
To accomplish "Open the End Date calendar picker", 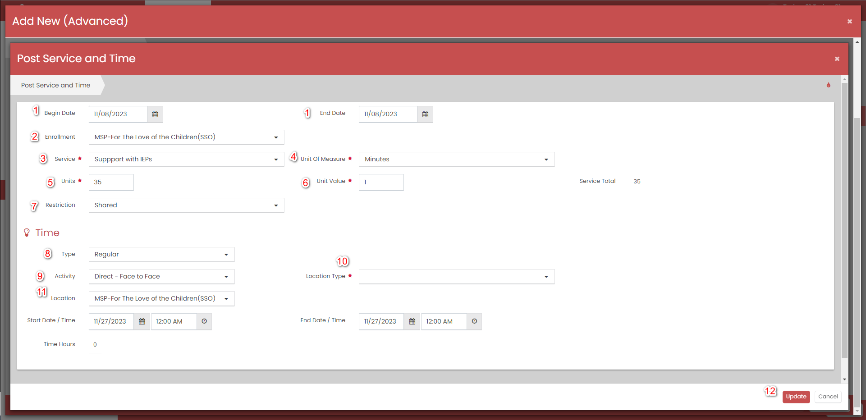I will 425,114.
